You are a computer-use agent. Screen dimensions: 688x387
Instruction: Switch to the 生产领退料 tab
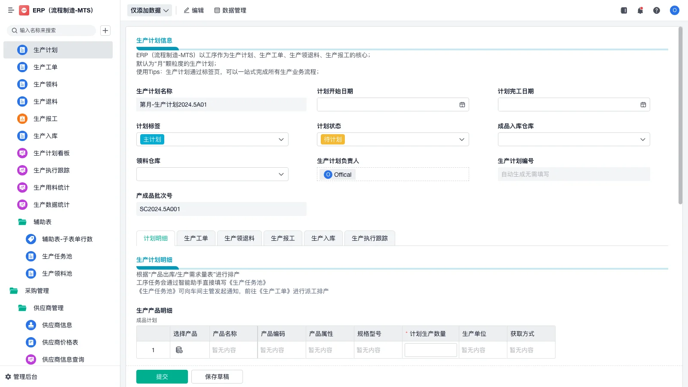point(240,238)
